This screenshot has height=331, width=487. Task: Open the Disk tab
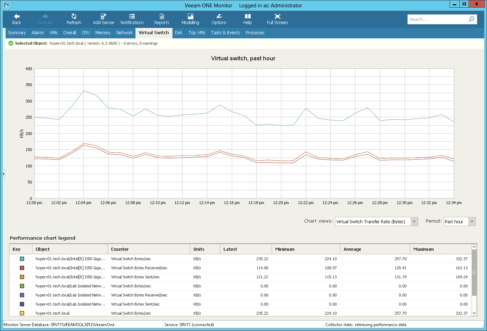pyautogui.click(x=179, y=33)
